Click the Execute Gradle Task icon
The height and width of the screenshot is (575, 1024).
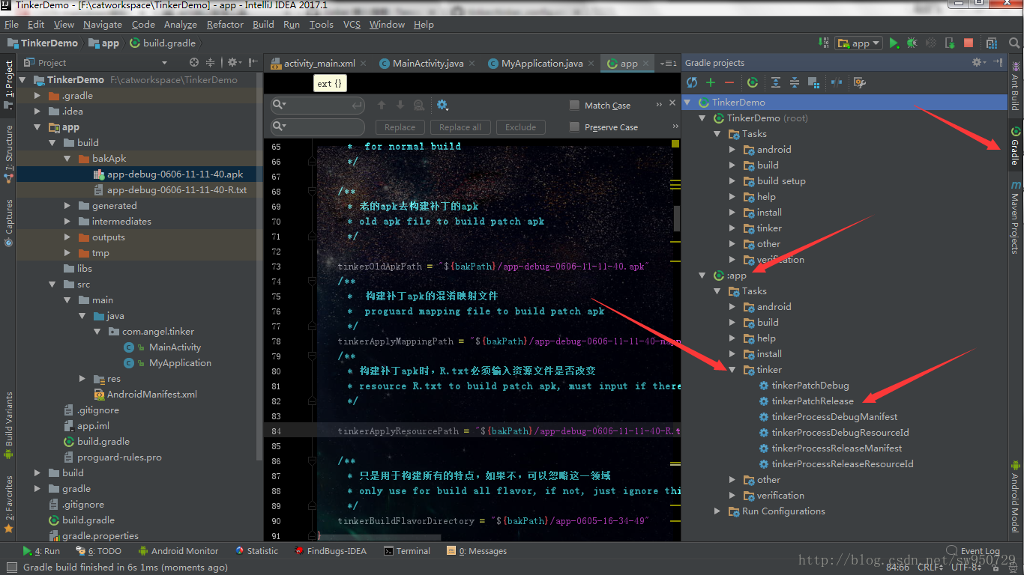click(753, 82)
